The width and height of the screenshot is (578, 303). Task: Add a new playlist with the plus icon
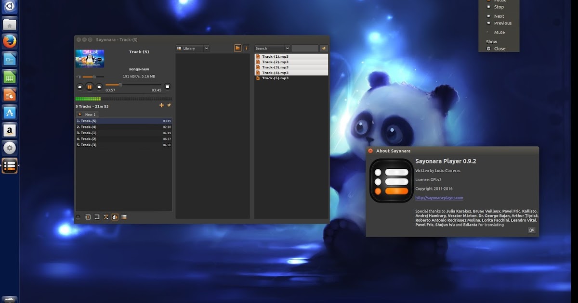(x=161, y=105)
